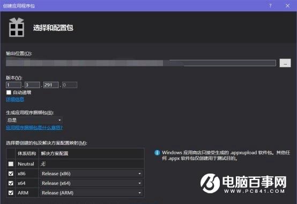Open the 详细信息 details link
Viewport: 297px width, 204px height.
pos(15,99)
